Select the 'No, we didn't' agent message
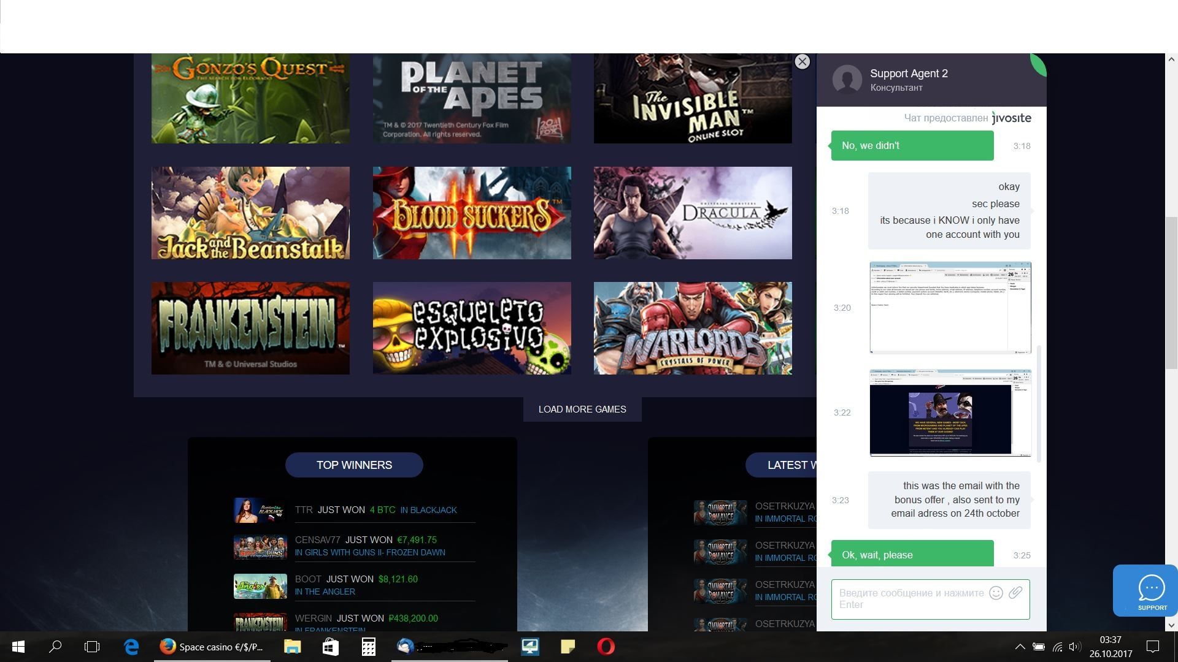The height and width of the screenshot is (662, 1178). pyautogui.click(x=912, y=145)
